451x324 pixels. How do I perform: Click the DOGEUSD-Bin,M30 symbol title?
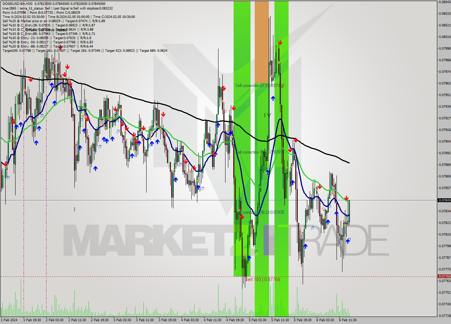(x=18, y=4)
